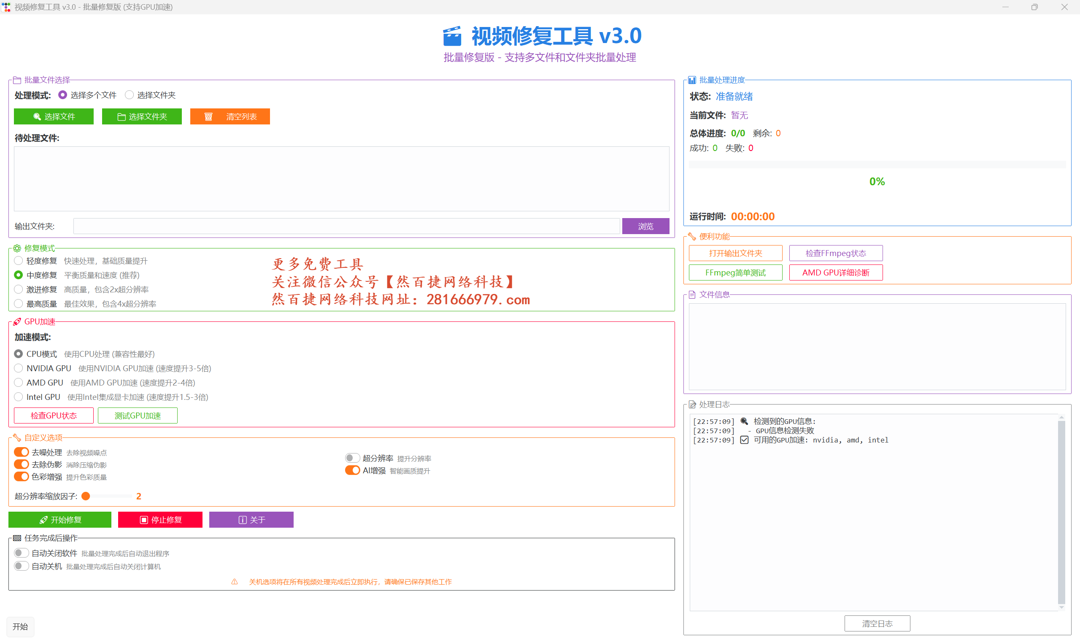
Task: Click the 文件信息 text area
Action: (877, 347)
